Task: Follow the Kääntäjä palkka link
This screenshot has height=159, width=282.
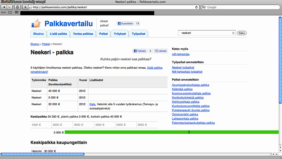Action: [182, 89]
